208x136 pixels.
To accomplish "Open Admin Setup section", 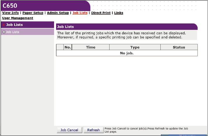I will point(58,13).
